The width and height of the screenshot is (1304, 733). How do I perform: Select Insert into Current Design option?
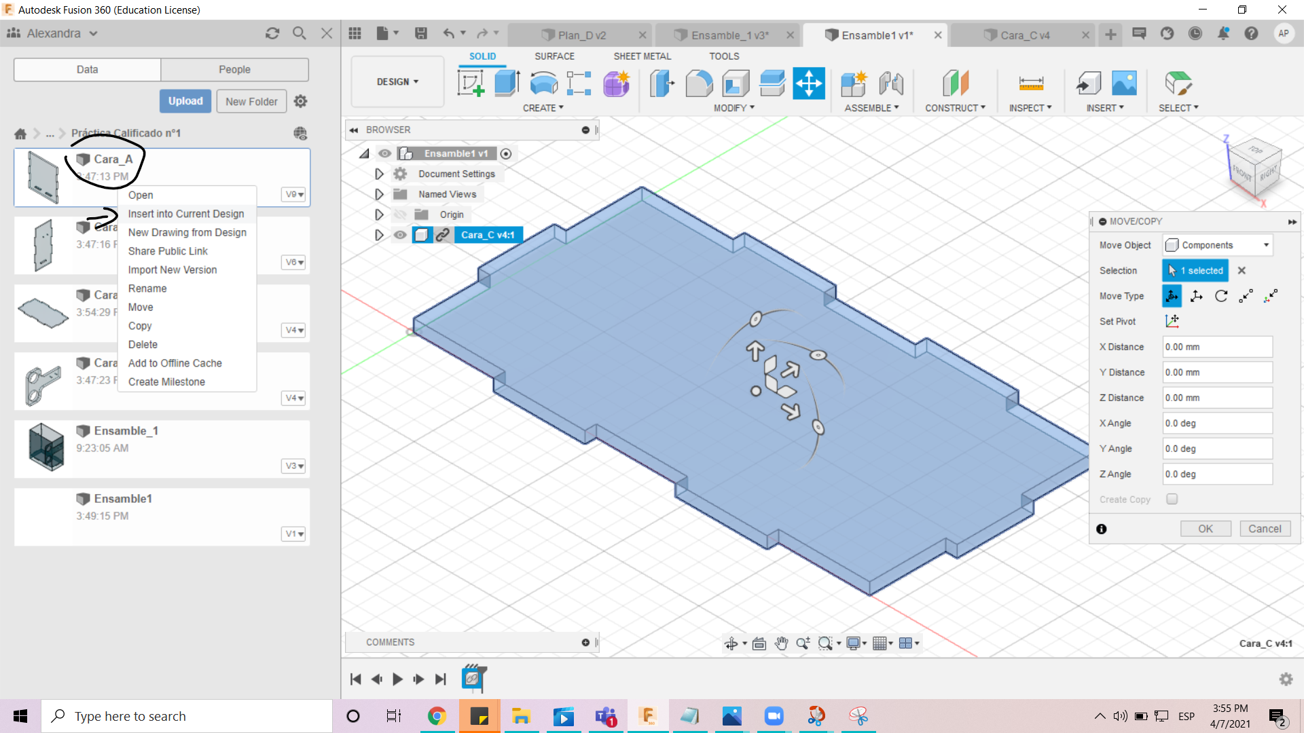click(186, 213)
